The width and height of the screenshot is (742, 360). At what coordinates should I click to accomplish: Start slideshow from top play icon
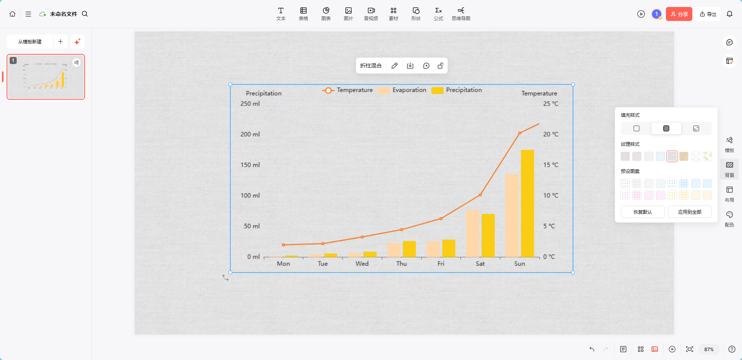pyautogui.click(x=641, y=14)
